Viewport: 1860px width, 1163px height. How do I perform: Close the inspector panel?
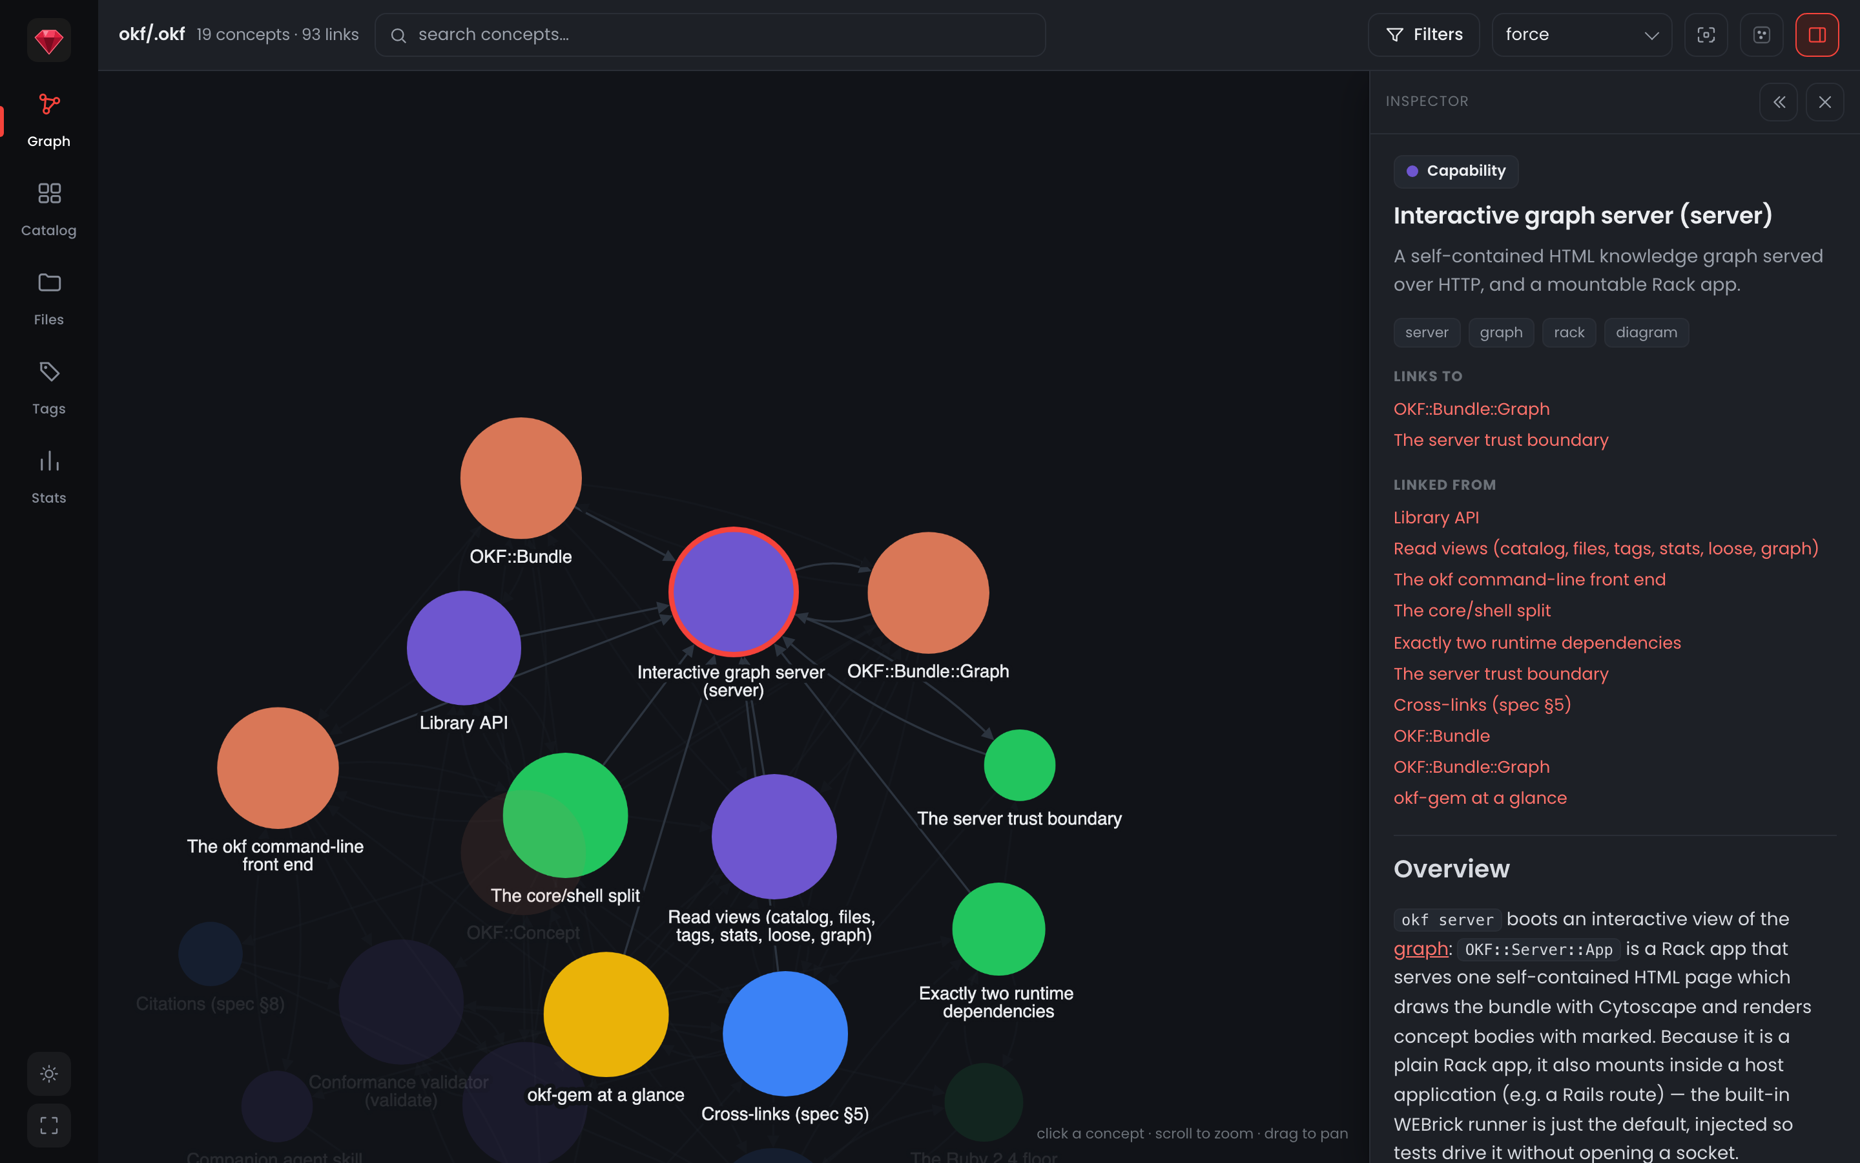point(1824,101)
